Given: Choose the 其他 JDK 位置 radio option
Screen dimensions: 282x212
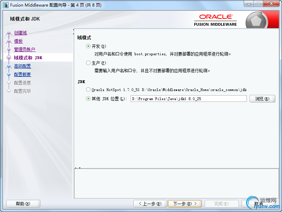Looking at the screenshot, I should click(88, 99).
